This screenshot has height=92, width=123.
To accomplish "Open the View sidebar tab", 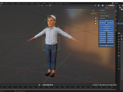I will pos(116,19).
